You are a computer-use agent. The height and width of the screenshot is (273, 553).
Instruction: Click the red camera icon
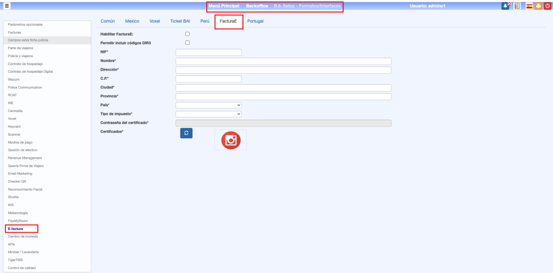(231, 140)
